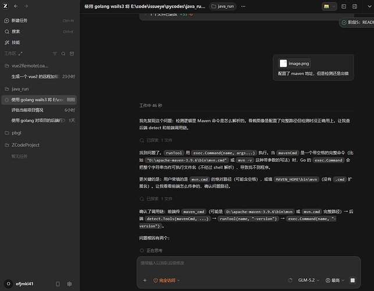This screenshot has width=374, height=291.
Task: Open the GLM-5.2 model selector
Action: click(x=309, y=281)
